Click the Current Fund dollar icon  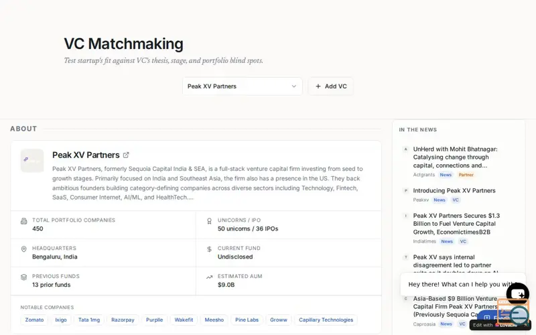(x=209, y=249)
